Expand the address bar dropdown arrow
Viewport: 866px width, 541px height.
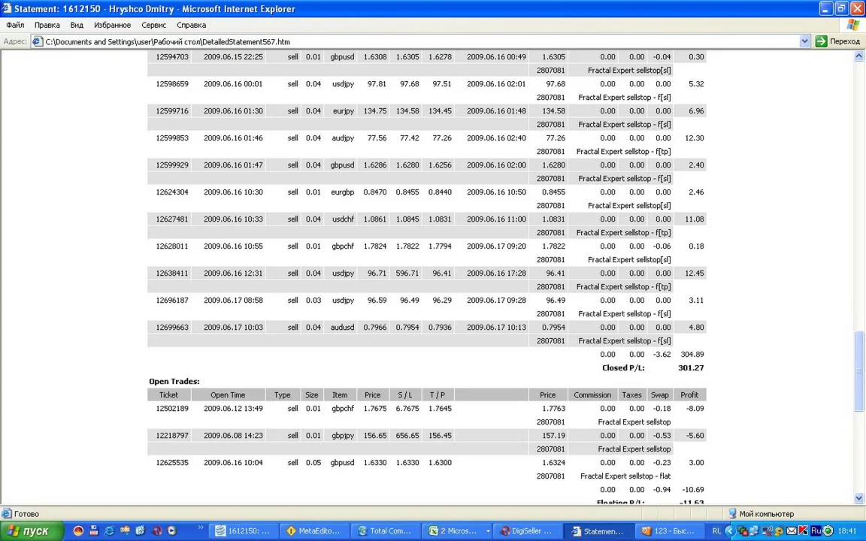coord(804,41)
